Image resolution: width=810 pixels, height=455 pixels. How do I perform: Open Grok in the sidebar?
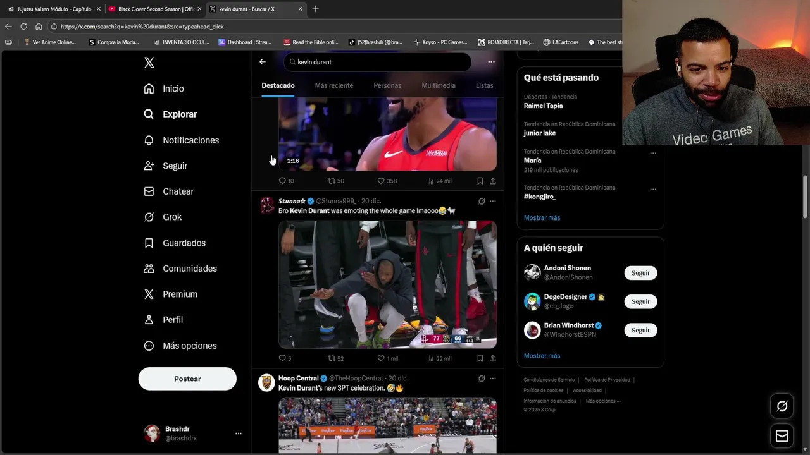(163, 217)
